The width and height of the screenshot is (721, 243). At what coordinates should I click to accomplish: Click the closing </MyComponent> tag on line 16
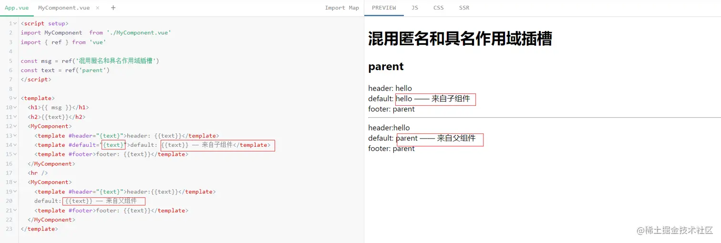tap(51, 163)
